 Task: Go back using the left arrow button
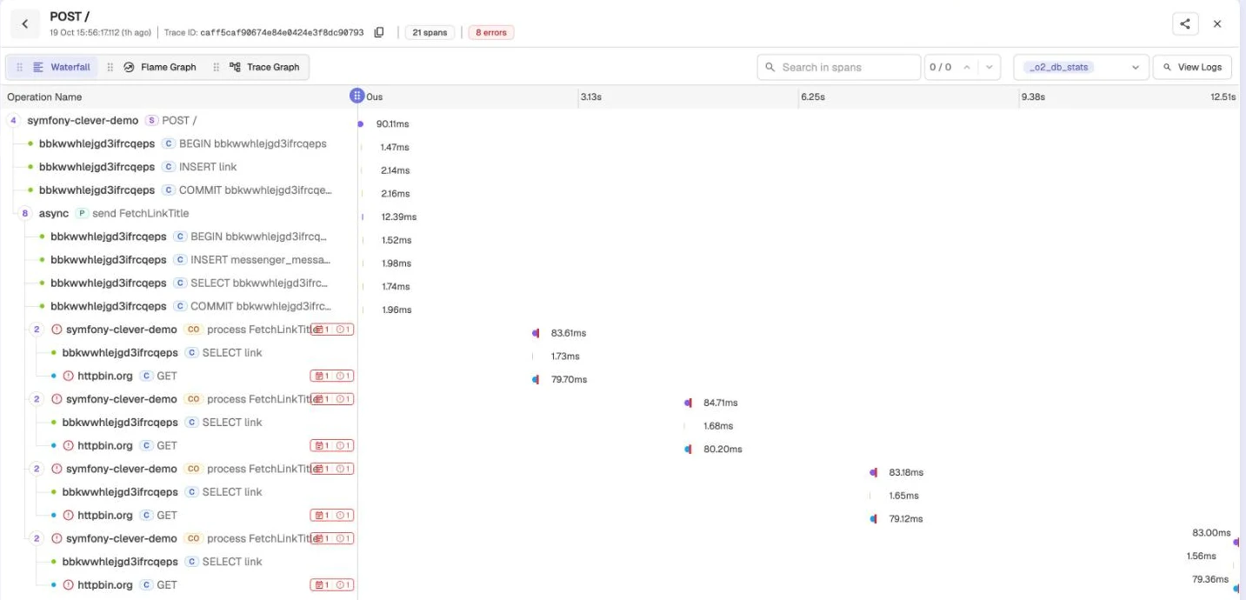click(x=25, y=24)
